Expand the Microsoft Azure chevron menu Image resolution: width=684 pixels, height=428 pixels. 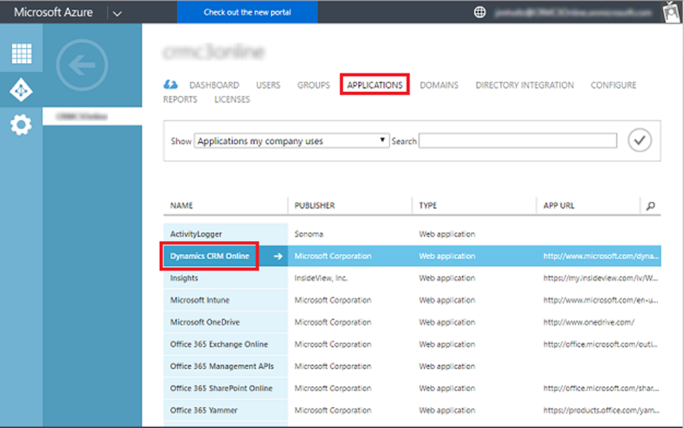117,13
